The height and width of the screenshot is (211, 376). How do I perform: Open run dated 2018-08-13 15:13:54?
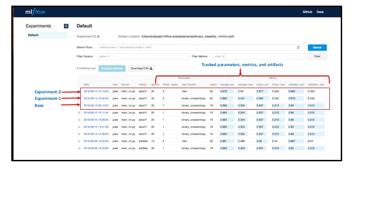[x=96, y=91]
